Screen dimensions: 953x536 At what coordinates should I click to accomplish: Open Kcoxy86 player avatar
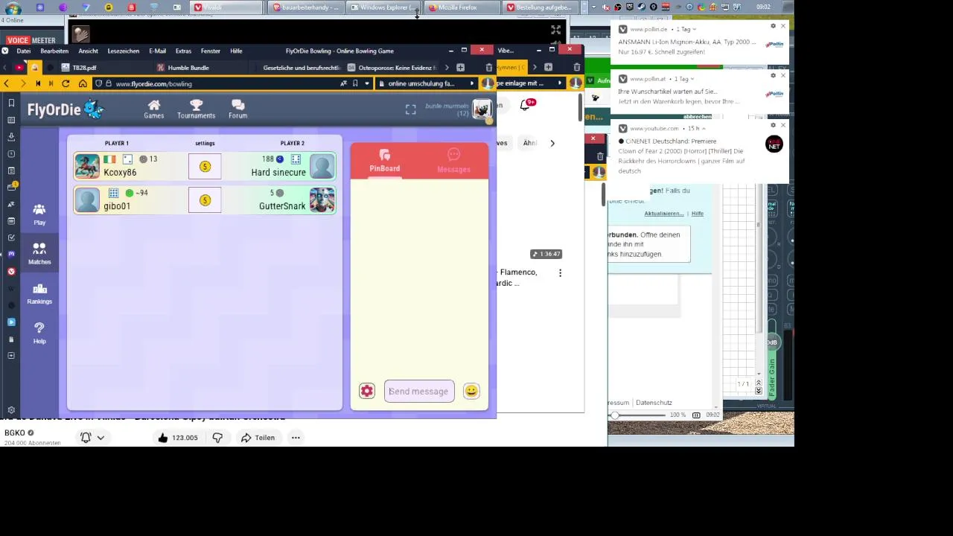pyautogui.click(x=87, y=166)
